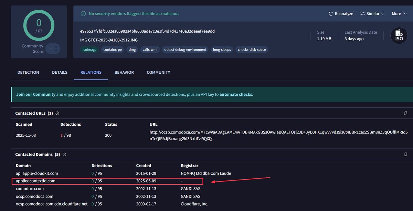Open the ocsp.comodoca.com domain row

34,196
